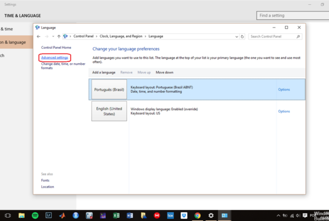
Task: Open the Fonts link under See also
Action: pos(45,180)
